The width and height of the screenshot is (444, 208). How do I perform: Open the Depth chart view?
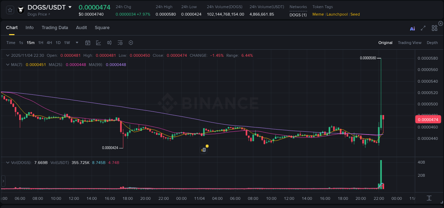point(432,43)
